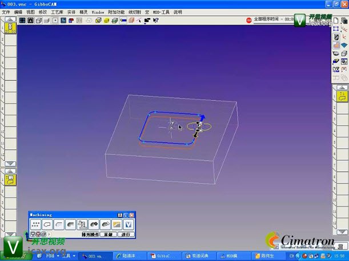Click the blue coordinate axis icon

pos(63,21)
